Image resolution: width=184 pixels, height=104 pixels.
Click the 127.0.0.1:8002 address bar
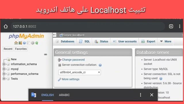click(x=88, y=26)
